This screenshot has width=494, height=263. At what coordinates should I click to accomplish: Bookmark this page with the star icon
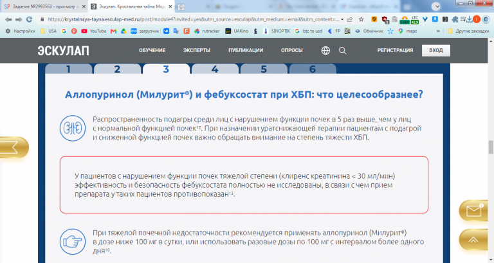(x=361, y=19)
